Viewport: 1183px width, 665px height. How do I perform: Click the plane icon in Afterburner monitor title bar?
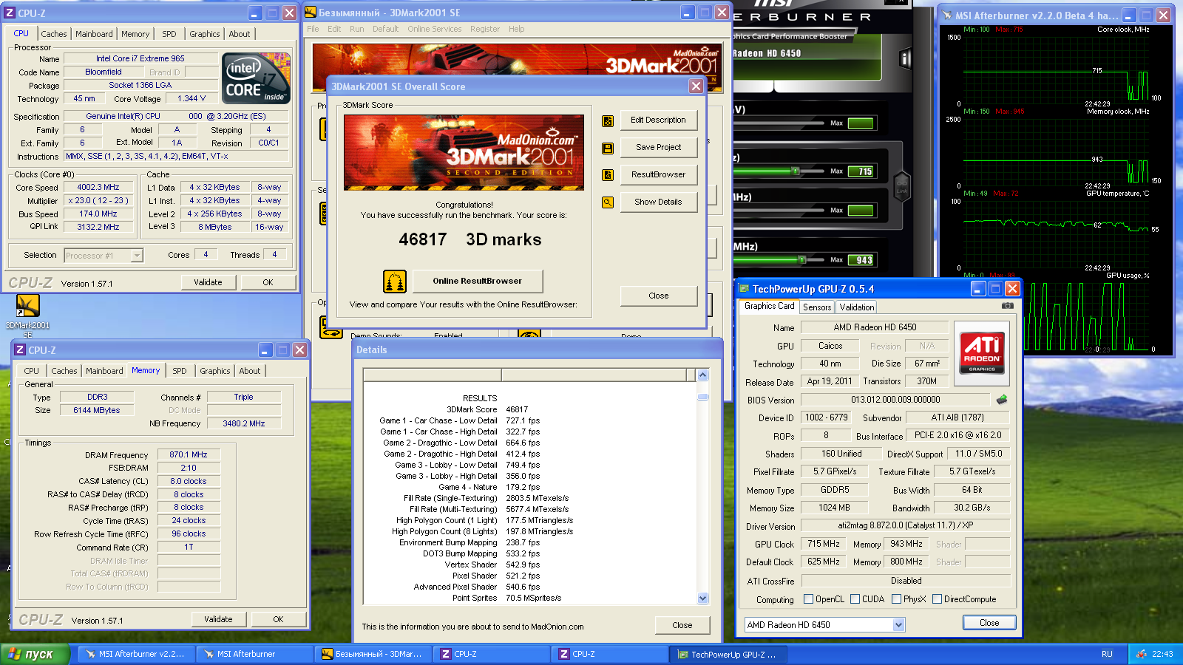[x=946, y=15]
